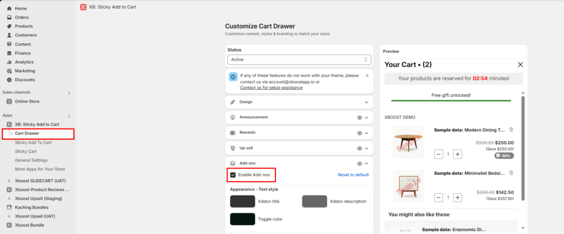Open the Addon title color swatch
The height and width of the screenshot is (234, 564).
(242, 202)
